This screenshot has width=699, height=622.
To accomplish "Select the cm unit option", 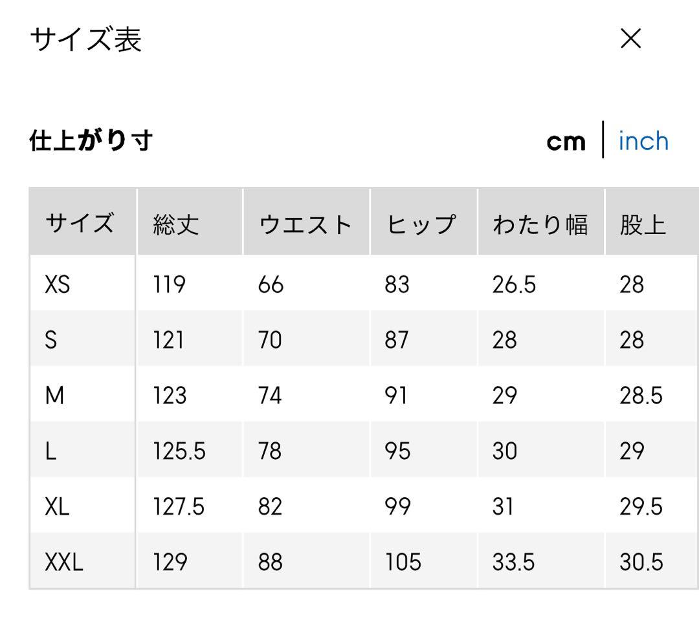I will 566,142.
